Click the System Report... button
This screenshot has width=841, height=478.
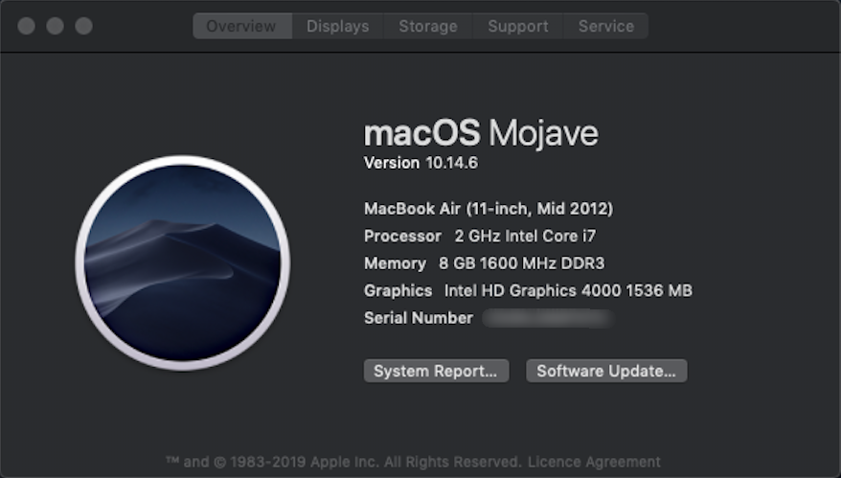click(436, 371)
